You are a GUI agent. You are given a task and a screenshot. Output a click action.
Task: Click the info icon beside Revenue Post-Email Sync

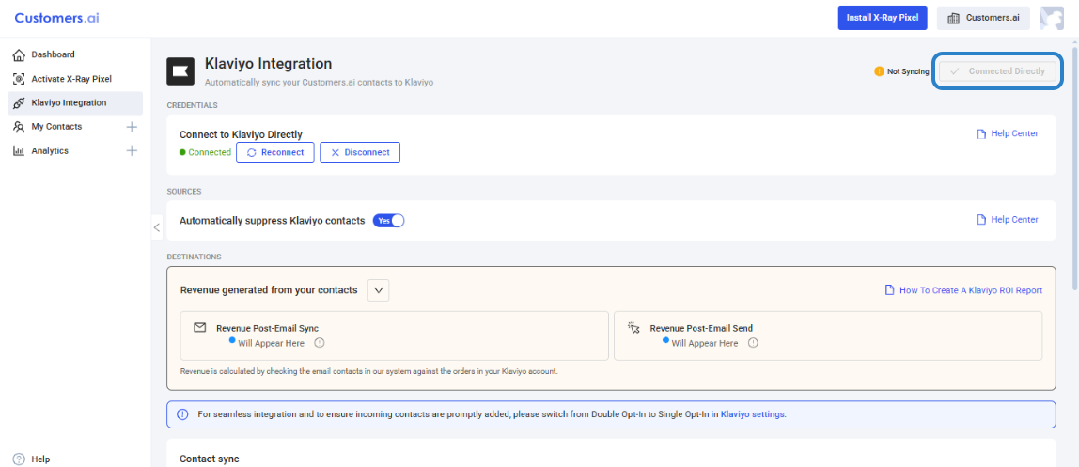click(x=320, y=343)
